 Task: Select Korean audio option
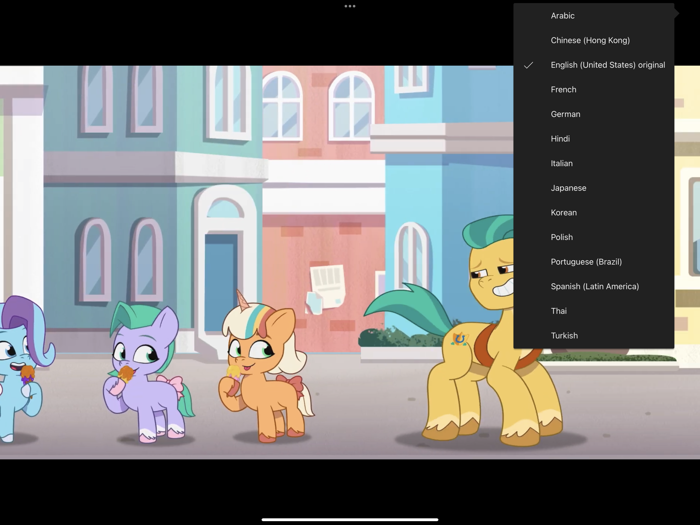point(564,213)
